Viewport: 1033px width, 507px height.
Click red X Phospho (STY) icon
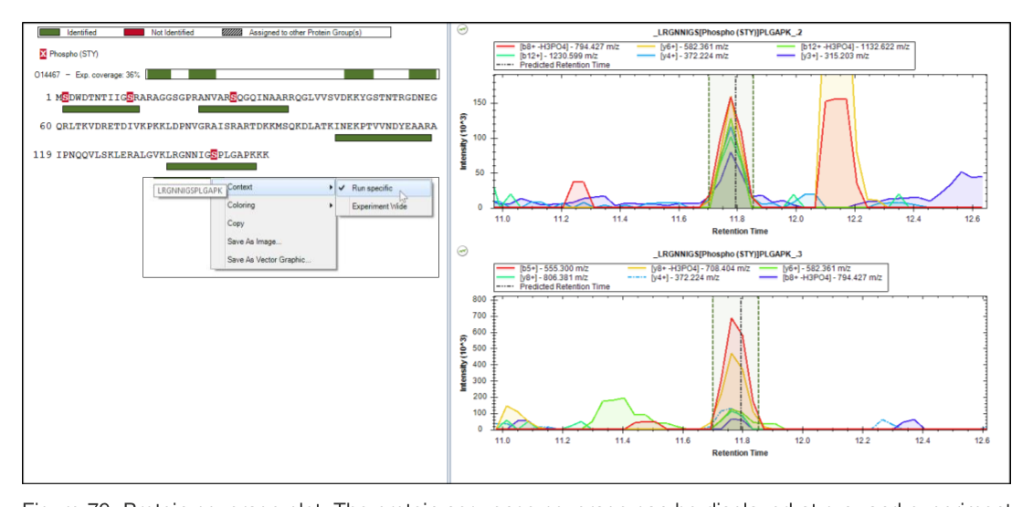point(43,54)
